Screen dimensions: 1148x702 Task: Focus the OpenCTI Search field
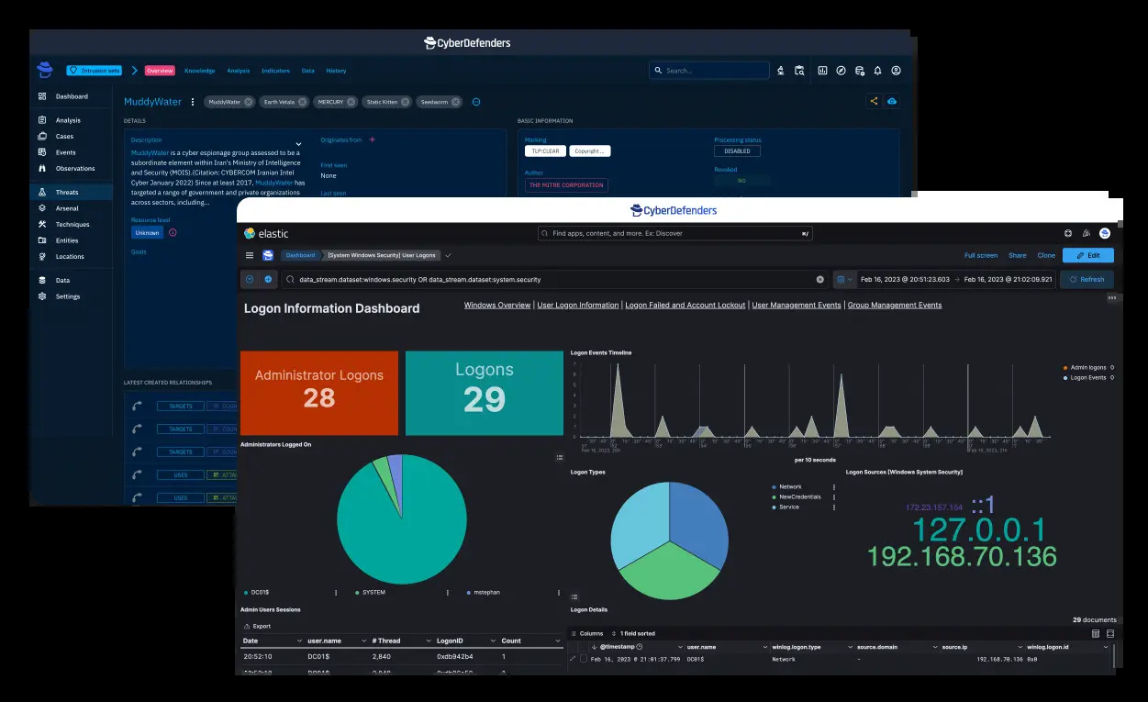tap(709, 70)
